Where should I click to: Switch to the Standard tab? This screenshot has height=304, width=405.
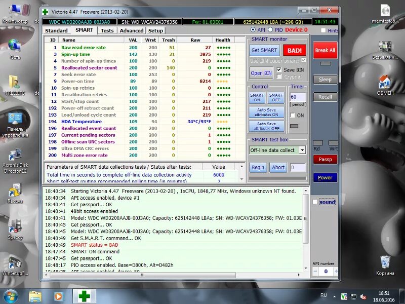56,30
